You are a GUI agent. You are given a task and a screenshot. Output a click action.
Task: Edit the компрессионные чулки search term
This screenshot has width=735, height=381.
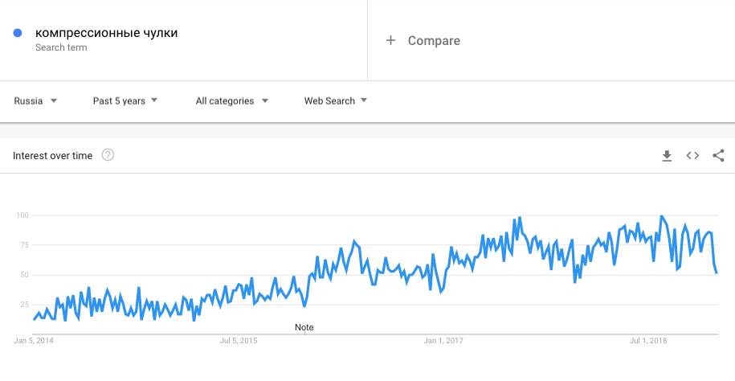point(107,33)
